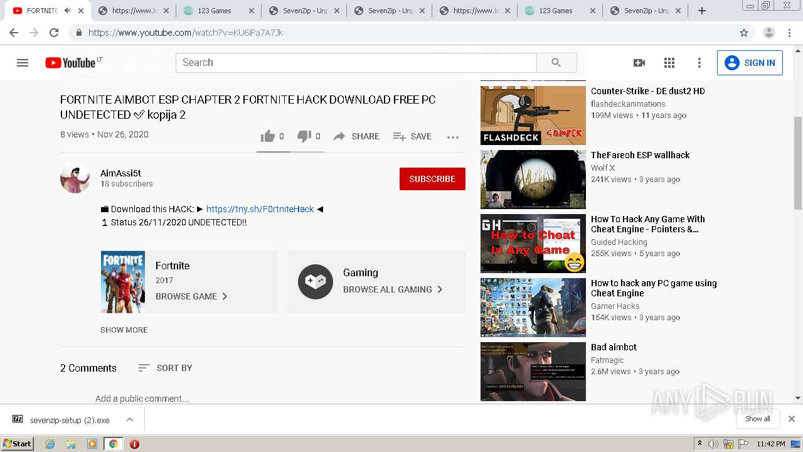The width and height of the screenshot is (803, 452).
Task: Switch to the last SevenZip tab
Action: pyautogui.click(x=646, y=11)
